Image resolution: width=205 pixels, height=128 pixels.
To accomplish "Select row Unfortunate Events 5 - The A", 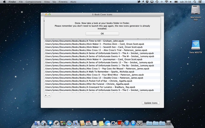I will (x=102, y=53).
